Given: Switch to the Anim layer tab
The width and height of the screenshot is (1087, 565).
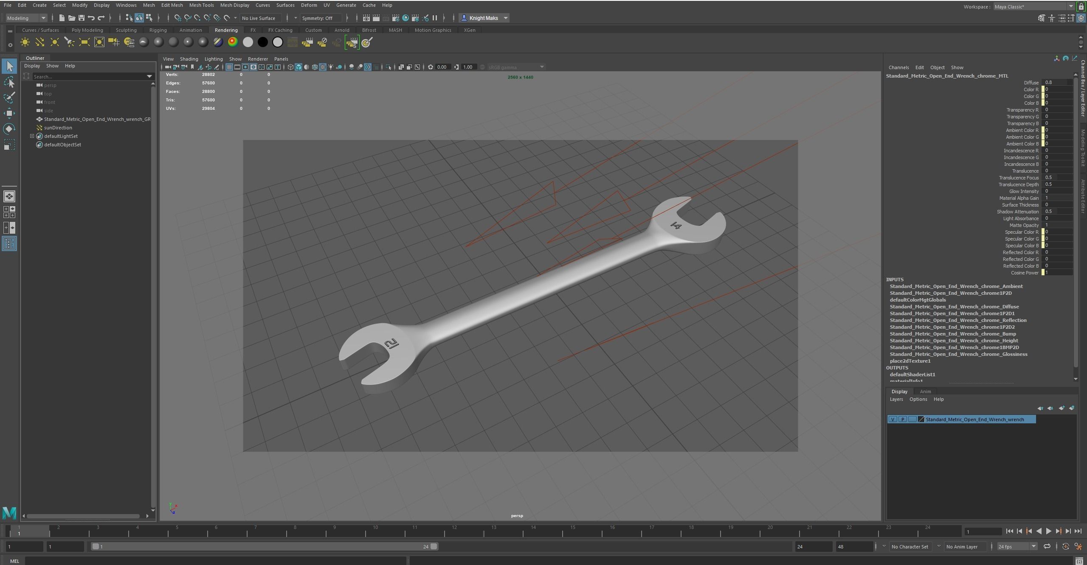Looking at the screenshot, I should click(925, 392).
